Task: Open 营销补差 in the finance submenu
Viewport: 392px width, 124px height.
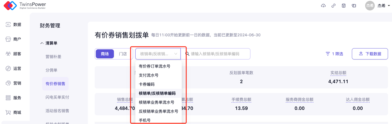Action: click(x=53, y=57)
